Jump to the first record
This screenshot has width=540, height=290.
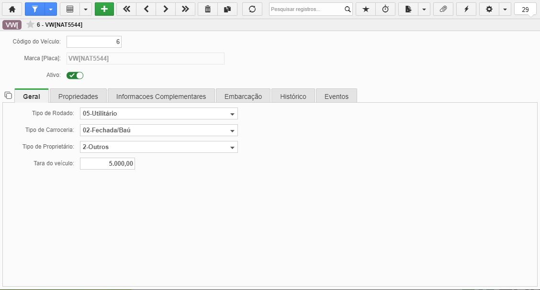click(126, 9)
